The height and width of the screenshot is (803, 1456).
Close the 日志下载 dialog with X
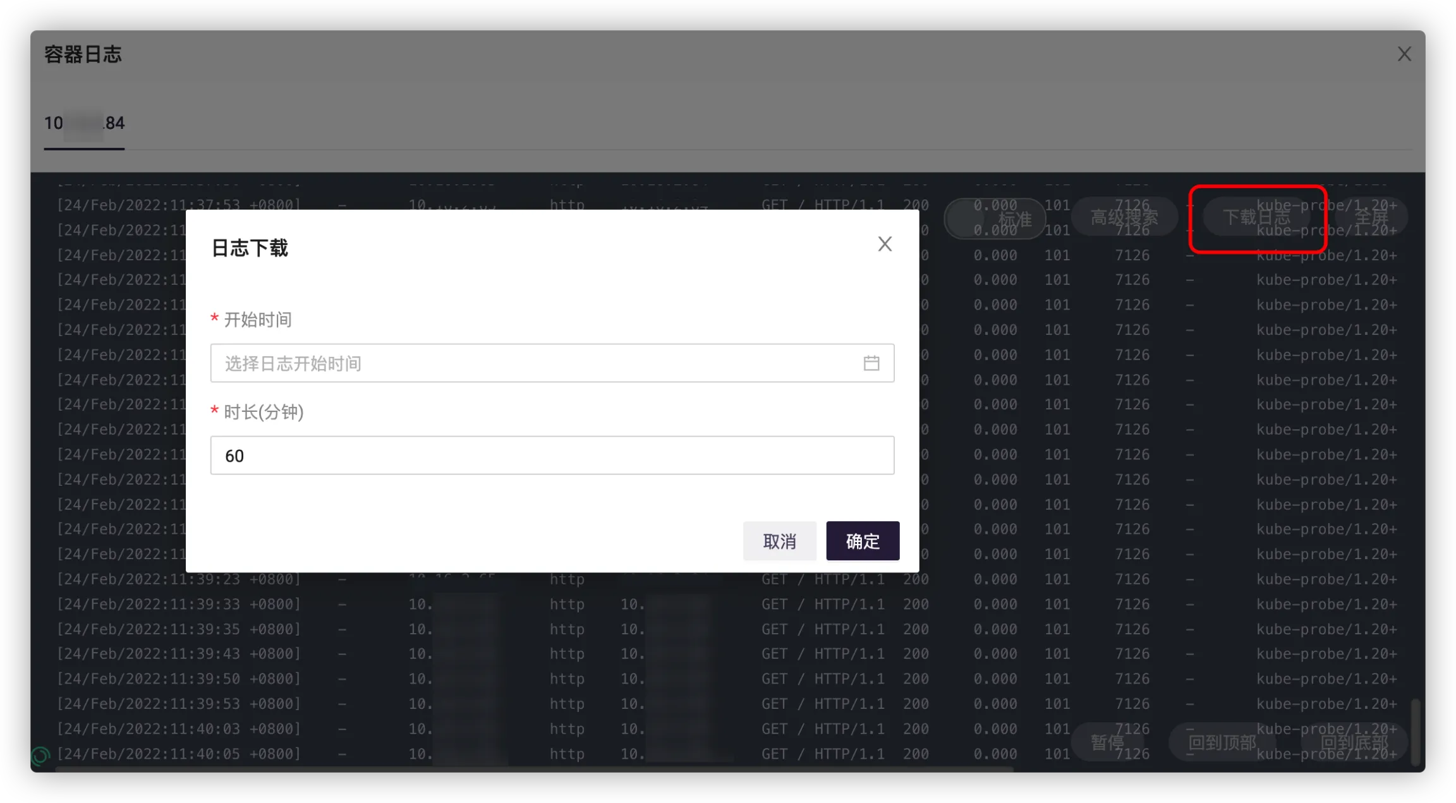pos(885,245)
